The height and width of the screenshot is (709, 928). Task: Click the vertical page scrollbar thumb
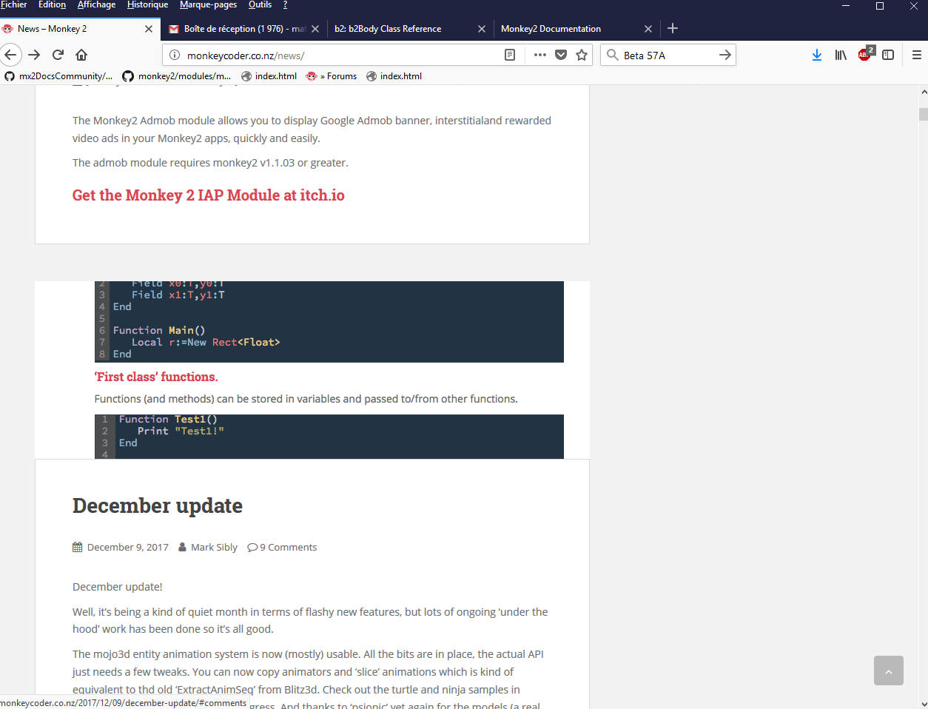click(923, 114)
